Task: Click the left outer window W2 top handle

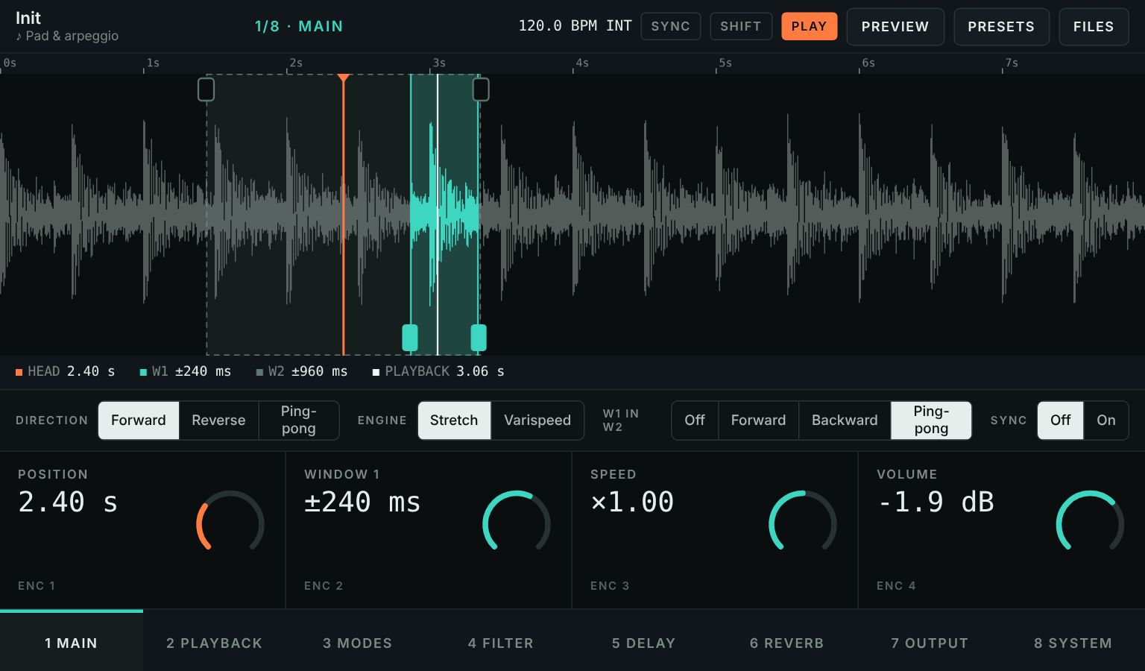Action: (x=206, y=89)
